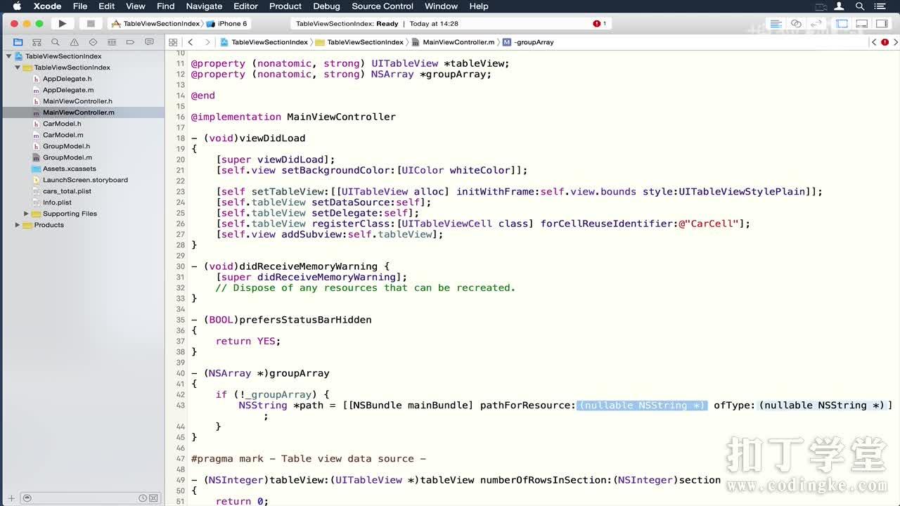Hide the Navigator panel
The width and height of the screenshot is (900, 506).
[x=842, y=23]
